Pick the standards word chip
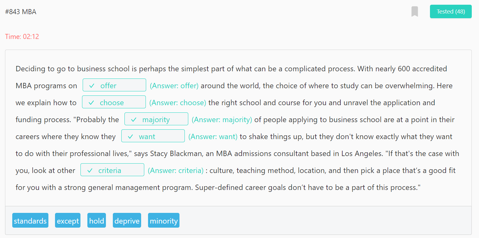The width and height of the screenshot is (479, 238). pyautogui.click(x=30, y=220)
